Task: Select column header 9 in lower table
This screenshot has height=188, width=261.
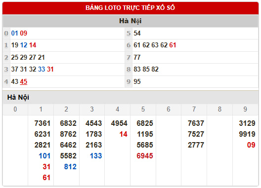Action: (x=245, y=109)
